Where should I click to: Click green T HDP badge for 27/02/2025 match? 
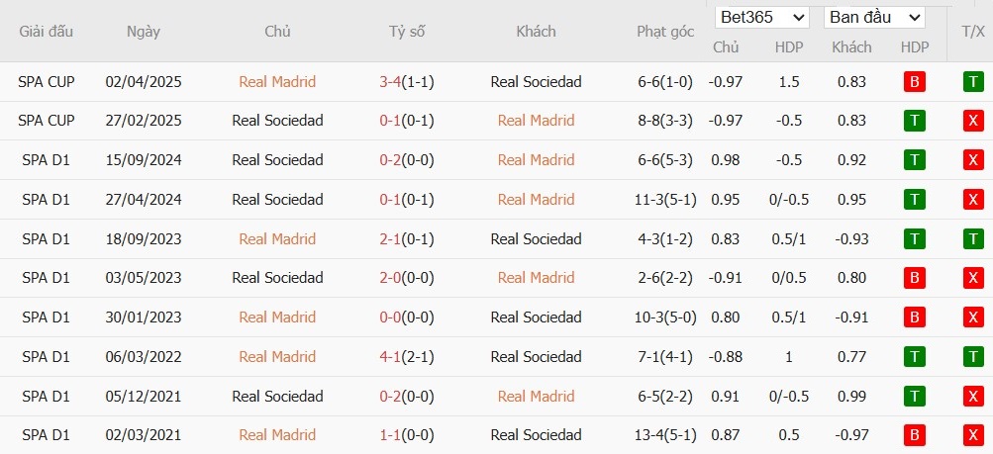[915, 121]
